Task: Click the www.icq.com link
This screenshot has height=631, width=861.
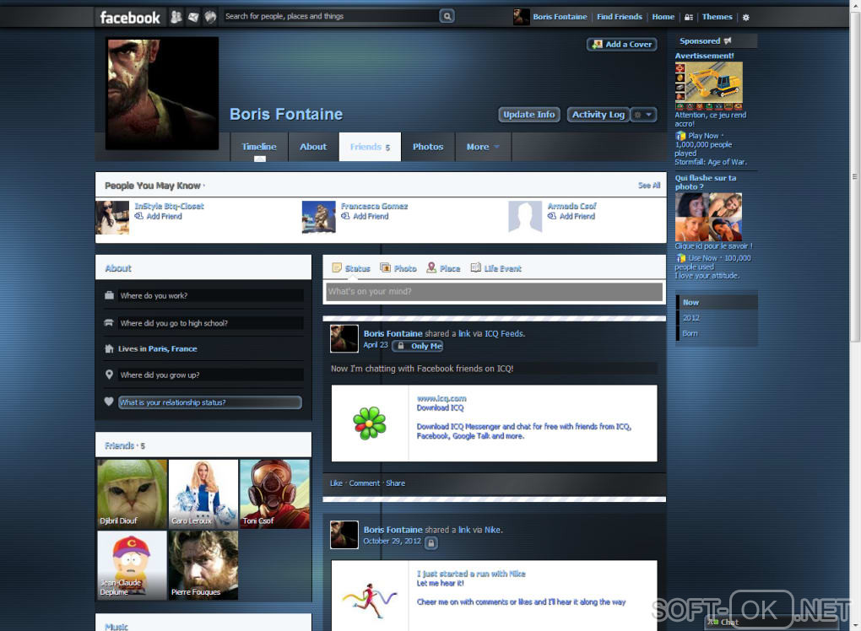Action: (441, 398)
